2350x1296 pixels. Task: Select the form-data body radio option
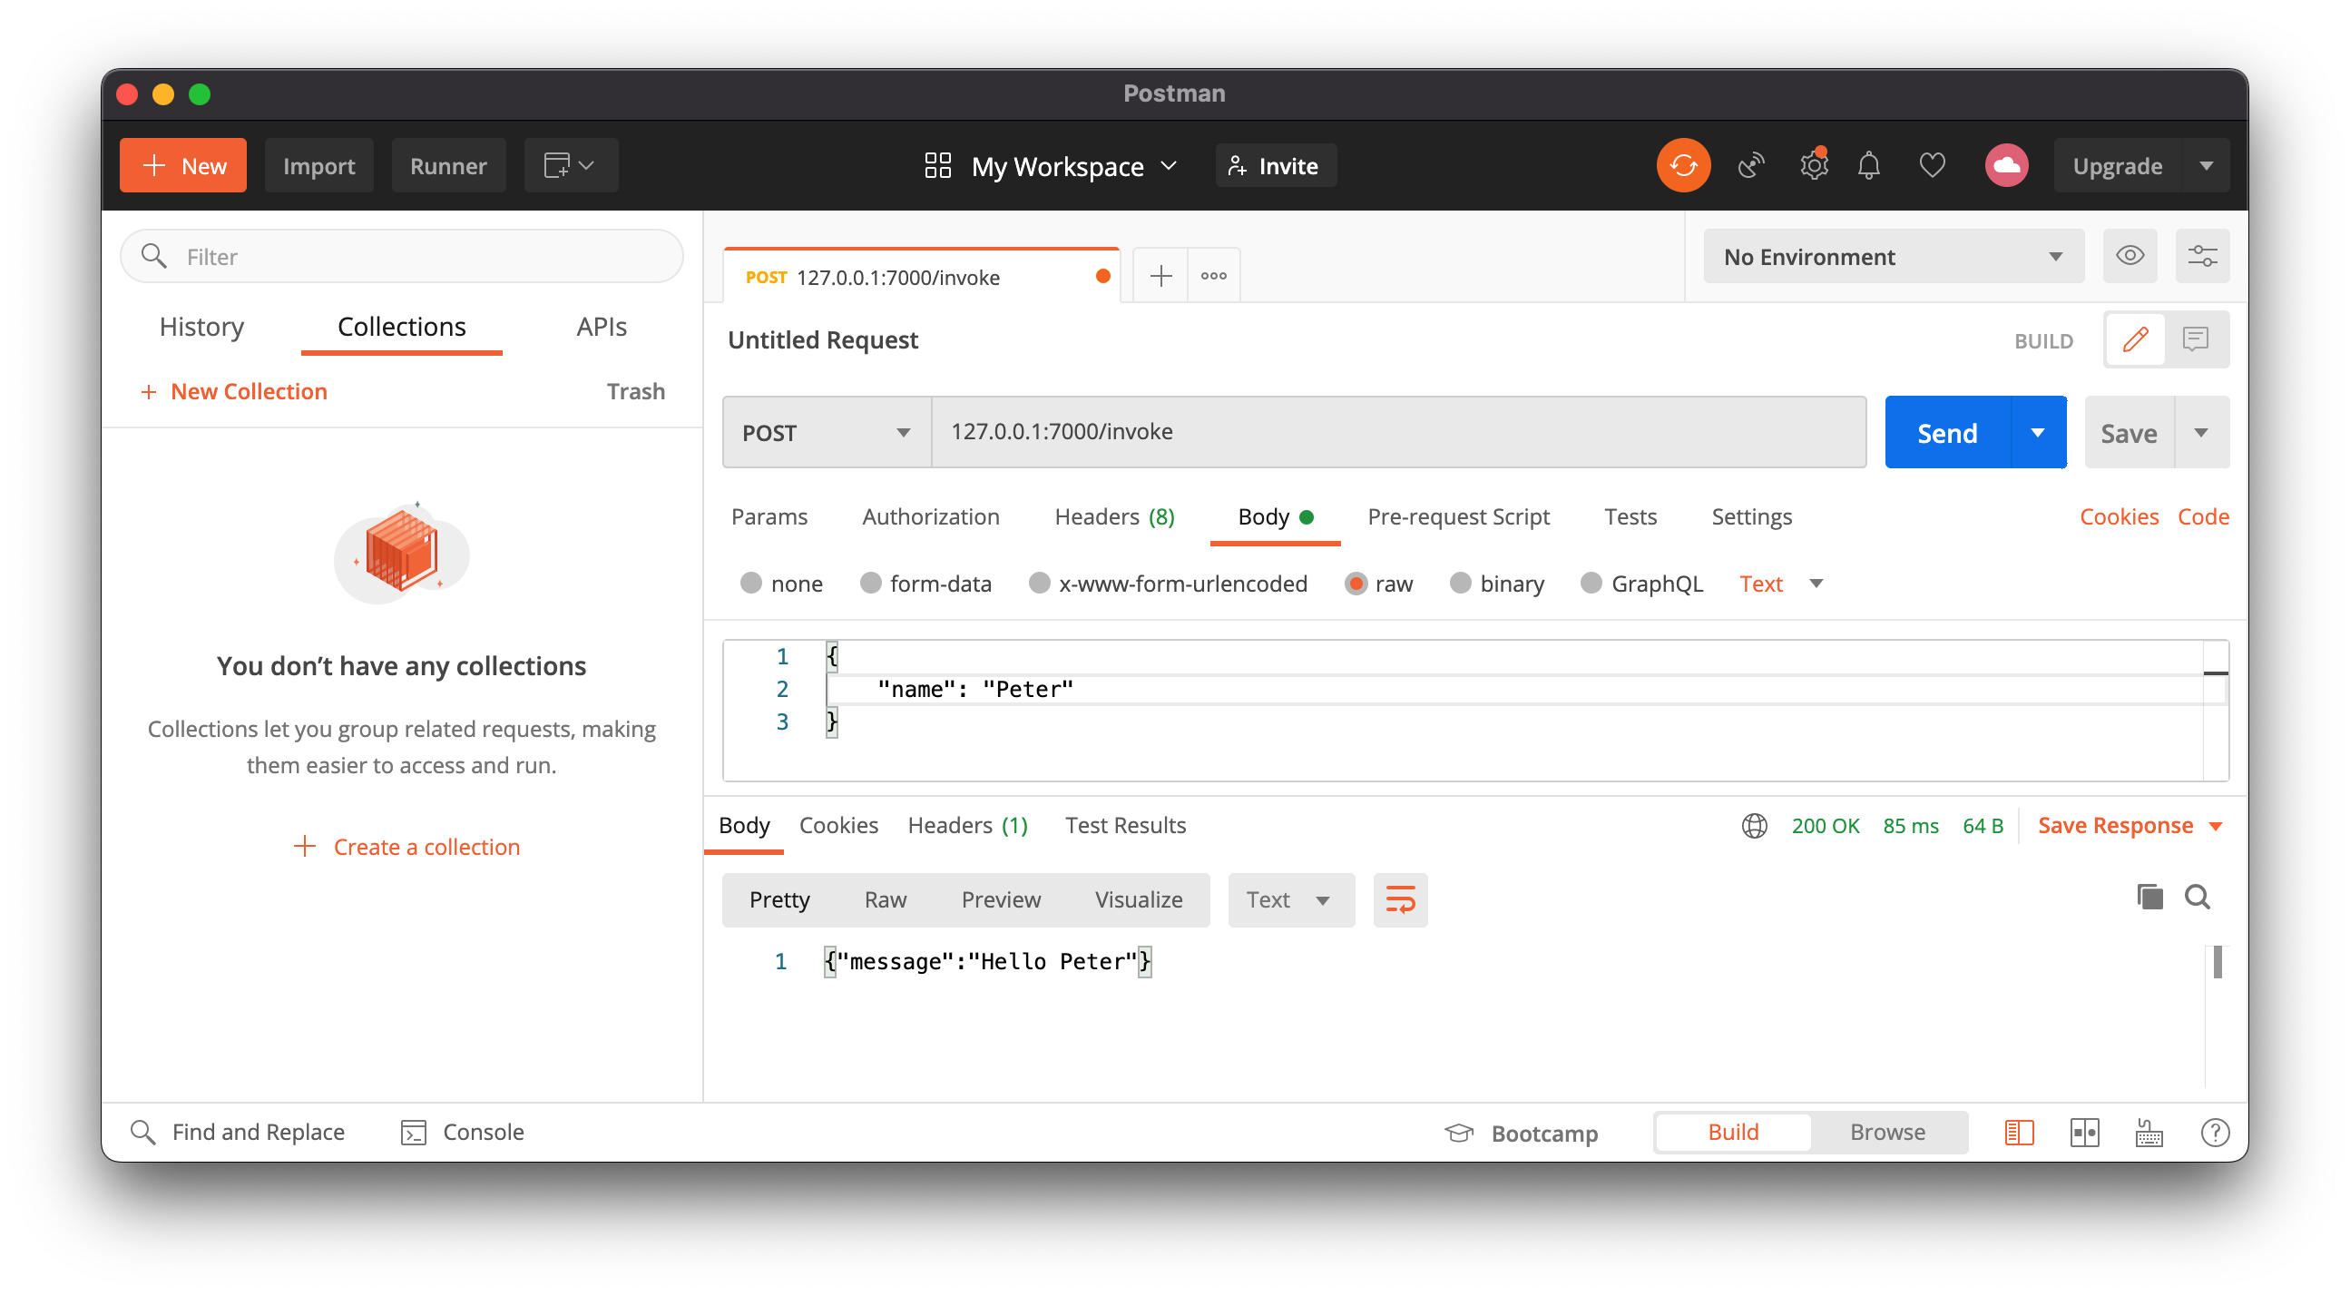coord(870,584)
